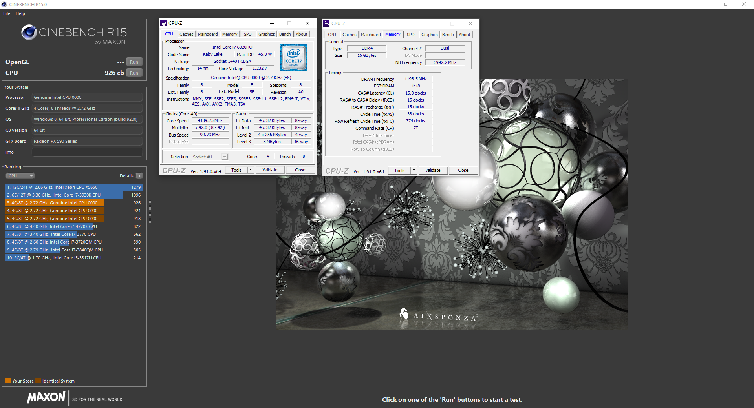Select ranking row with score 924
Screen dimensions: 754x408
[x=74, y=211]
